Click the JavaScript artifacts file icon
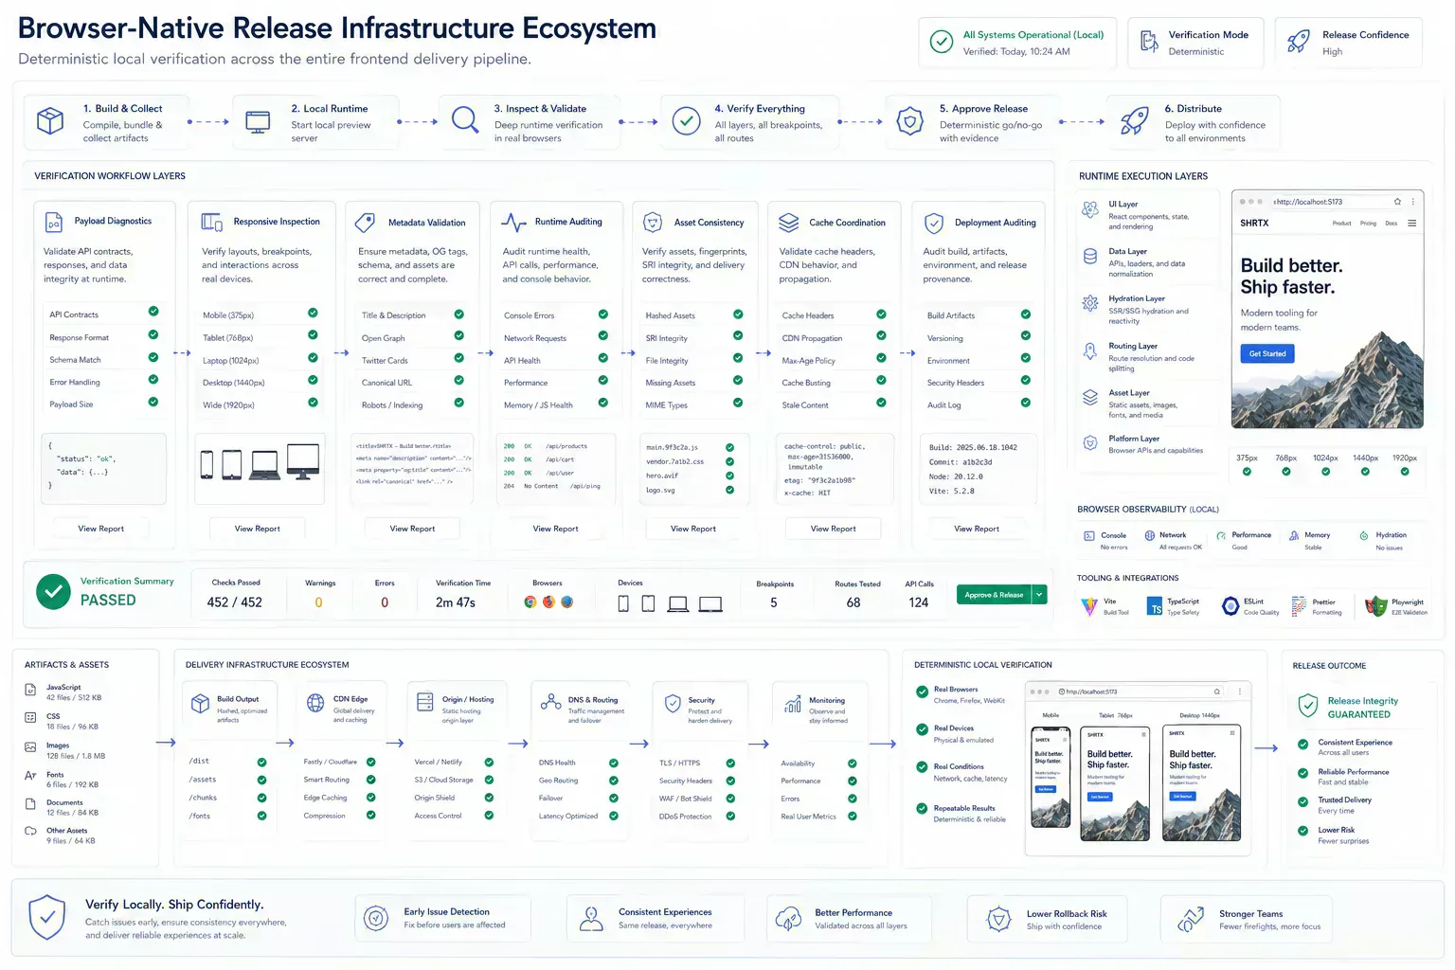This screenshot has width=1455, height=970. coord(30,692)
